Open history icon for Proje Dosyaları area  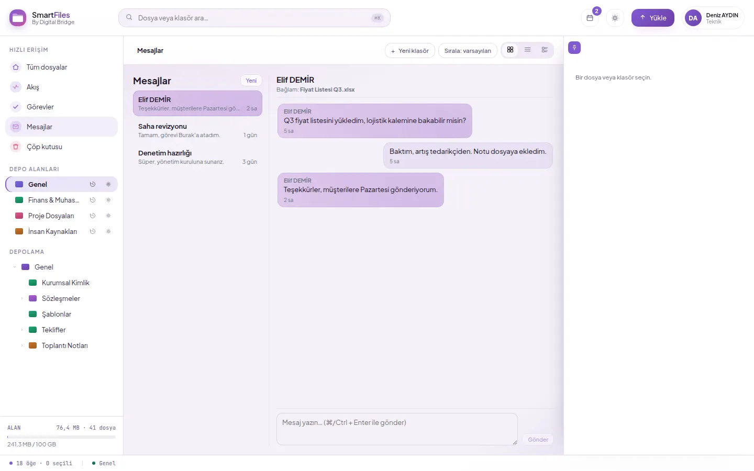[x=93, y=216]
